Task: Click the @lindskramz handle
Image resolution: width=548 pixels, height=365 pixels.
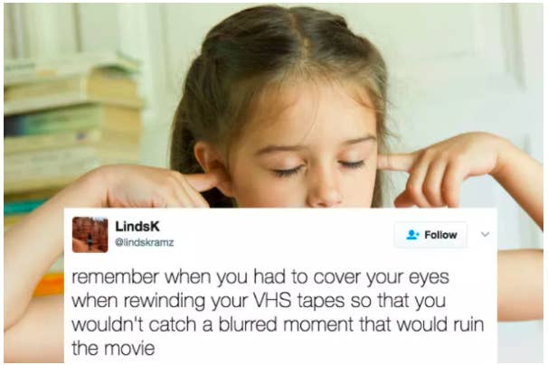Action: (x=145, y=242)
